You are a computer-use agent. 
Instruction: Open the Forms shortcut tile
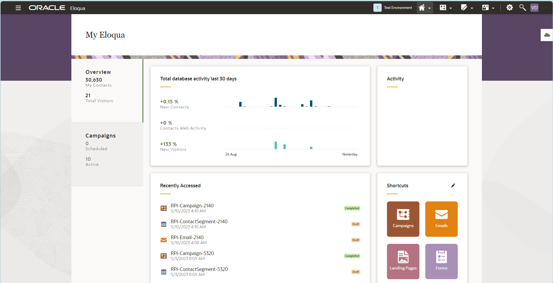click(441, 261)
